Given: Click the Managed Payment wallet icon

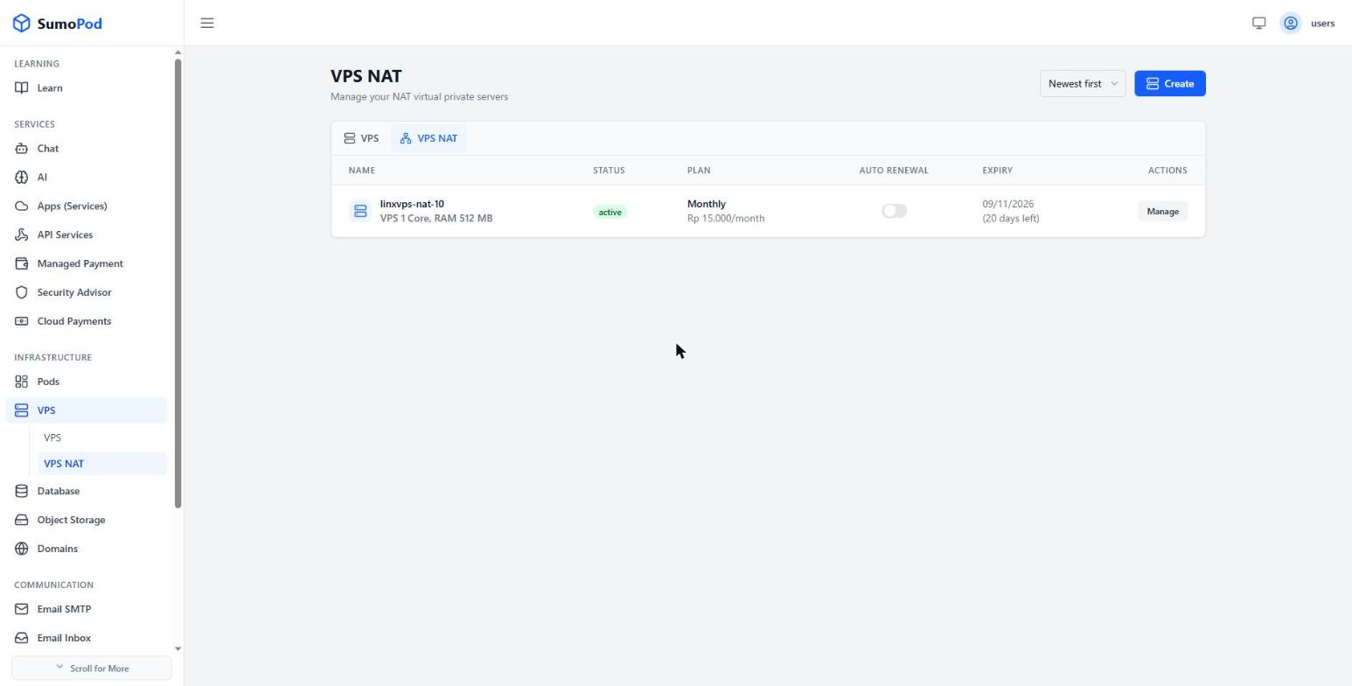Looking at the screenshot, I should (x=22, y=263).
